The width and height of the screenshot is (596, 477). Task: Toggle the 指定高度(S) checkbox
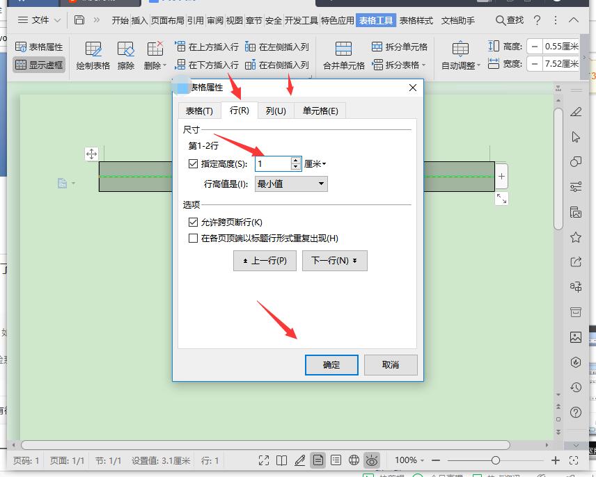193,164
